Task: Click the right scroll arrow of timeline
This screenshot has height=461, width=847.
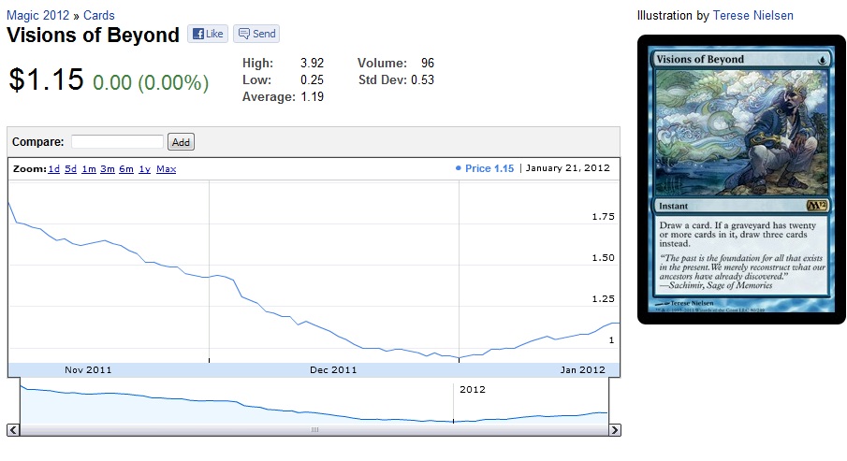Action: click(615, 430)
